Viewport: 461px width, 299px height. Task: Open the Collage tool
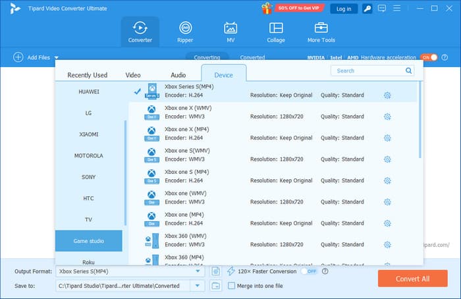276,32
